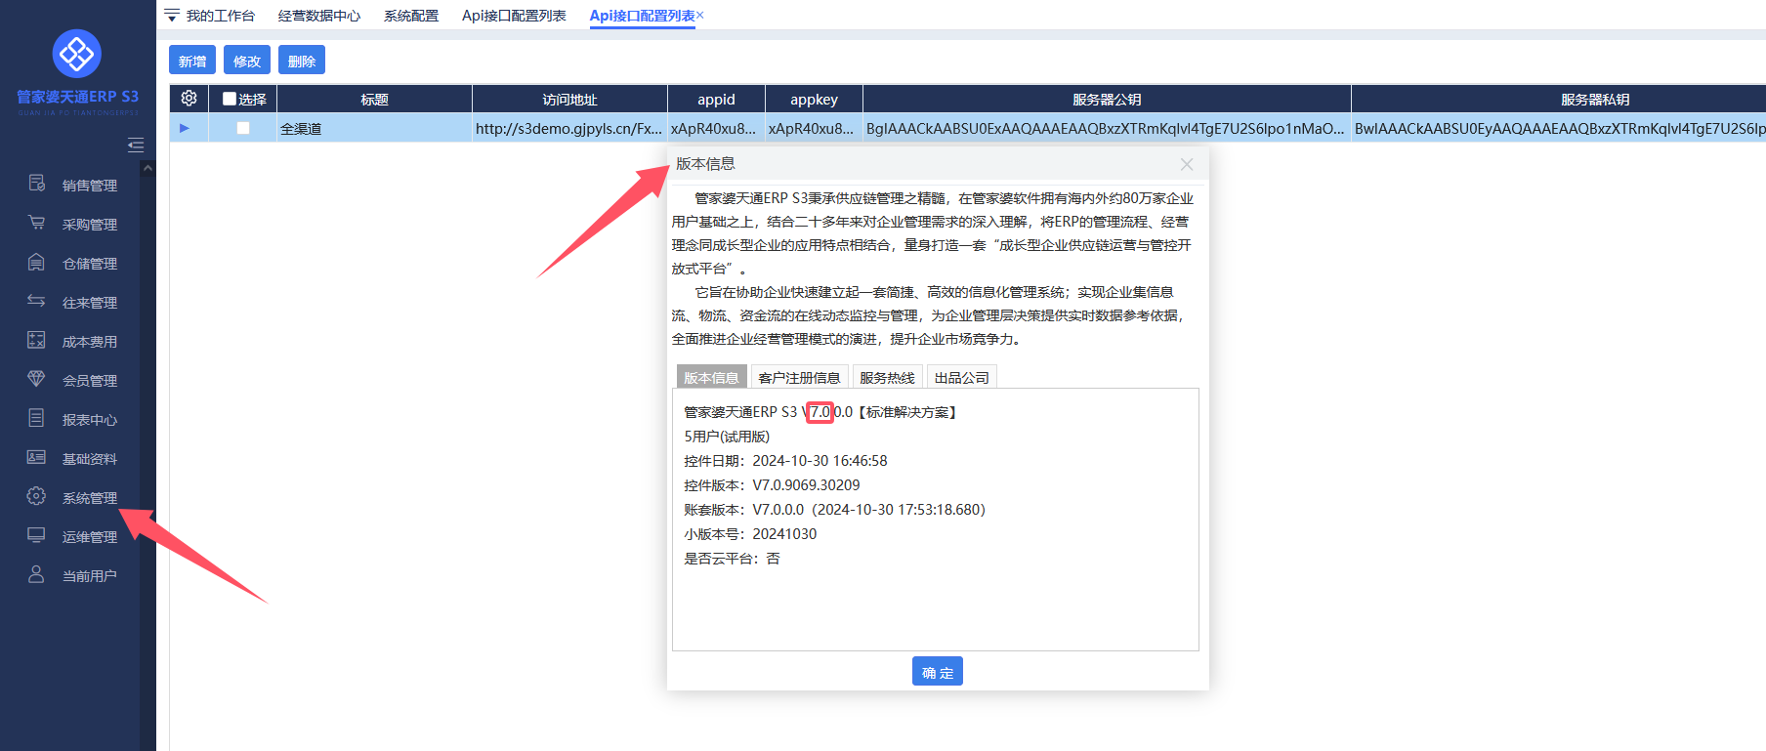Select the 客户注册信息 tab
The image size is (1766, 751).
pyautogui.click(x=799, y=377)
